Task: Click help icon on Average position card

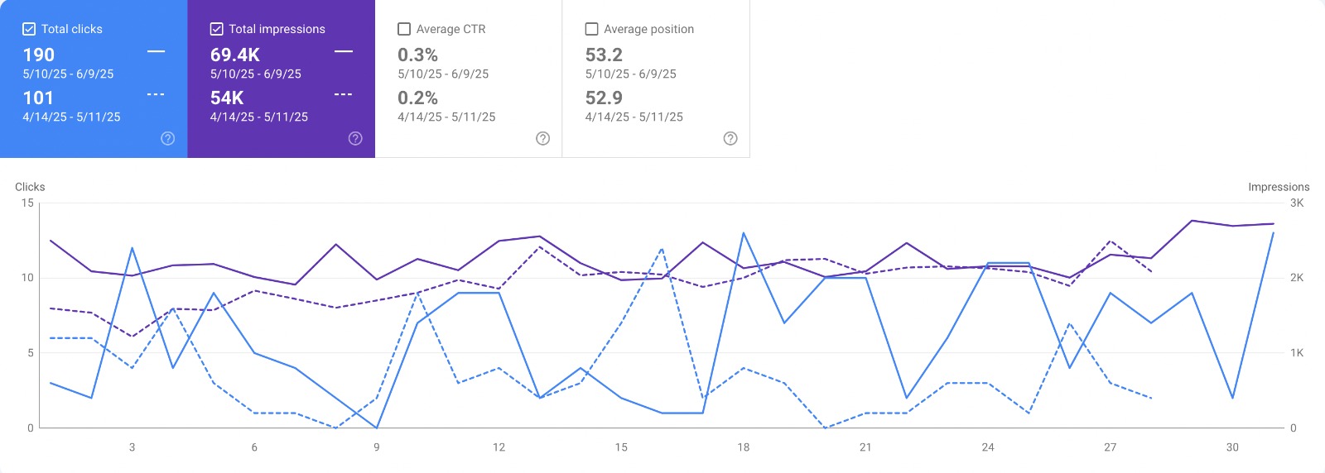Action: pos(730,138)
